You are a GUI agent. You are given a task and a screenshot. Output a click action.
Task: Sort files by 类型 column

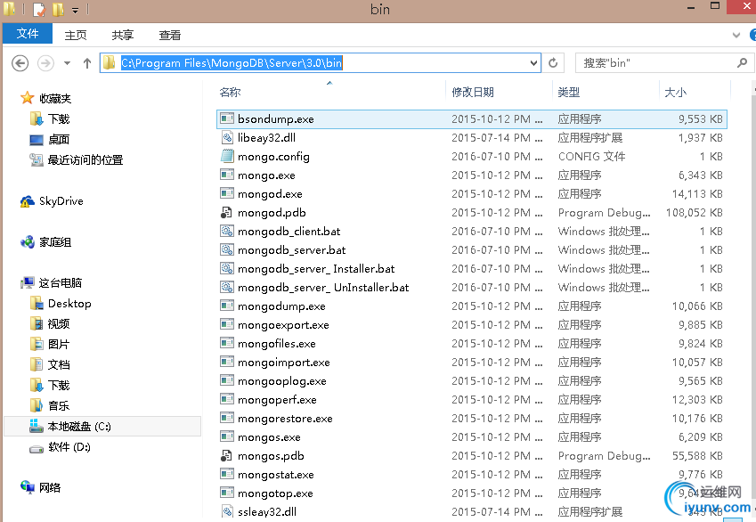(x=568, y=92)
